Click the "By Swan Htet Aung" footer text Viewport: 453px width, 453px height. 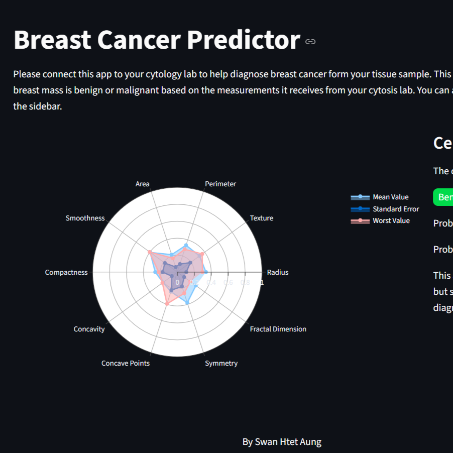(x=282, y=442)
